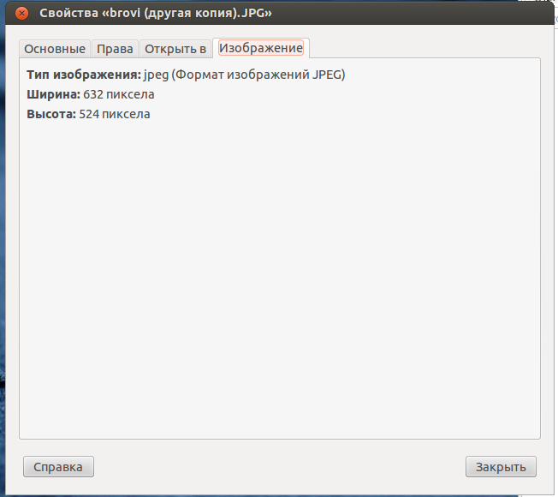Select the 632 пиксела width value
This screenshot has width=558, height=497.
(119, 94)
